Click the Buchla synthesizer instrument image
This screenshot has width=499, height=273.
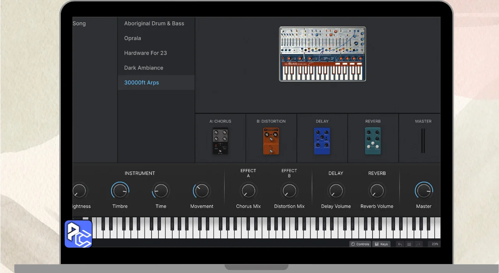point(322,54)
